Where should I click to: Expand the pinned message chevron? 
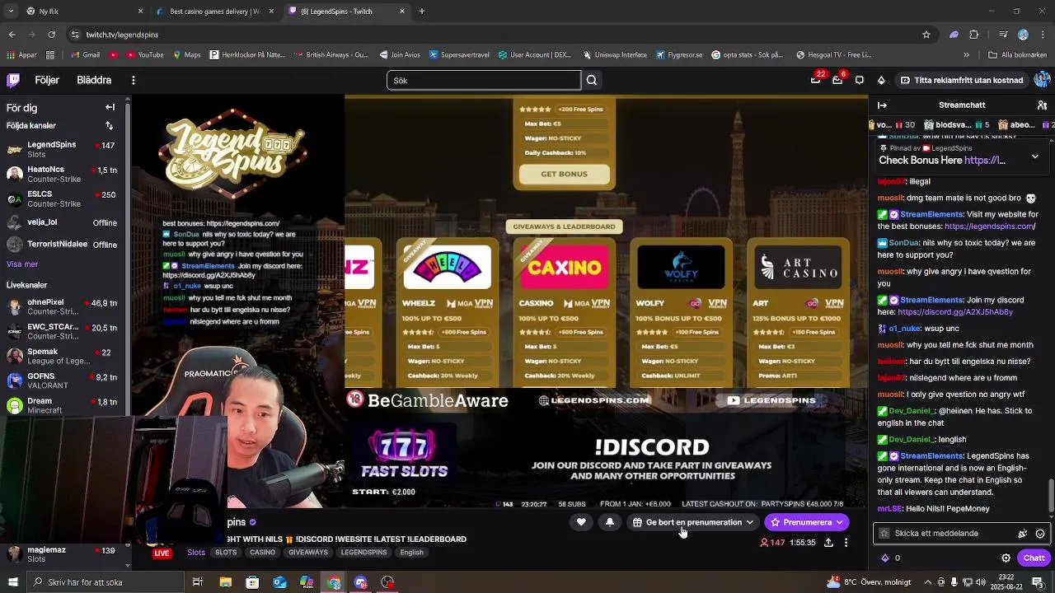point(1035,156)
